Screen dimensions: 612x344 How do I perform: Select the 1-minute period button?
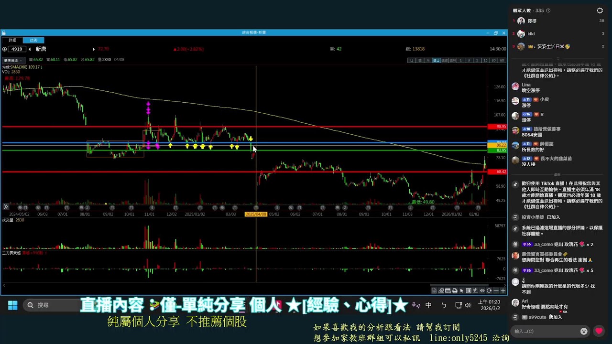click(460, 61)
